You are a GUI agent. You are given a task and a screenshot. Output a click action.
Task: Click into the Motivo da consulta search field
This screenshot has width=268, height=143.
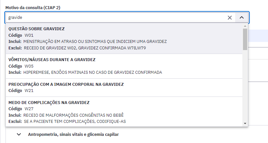click(116, 18)
